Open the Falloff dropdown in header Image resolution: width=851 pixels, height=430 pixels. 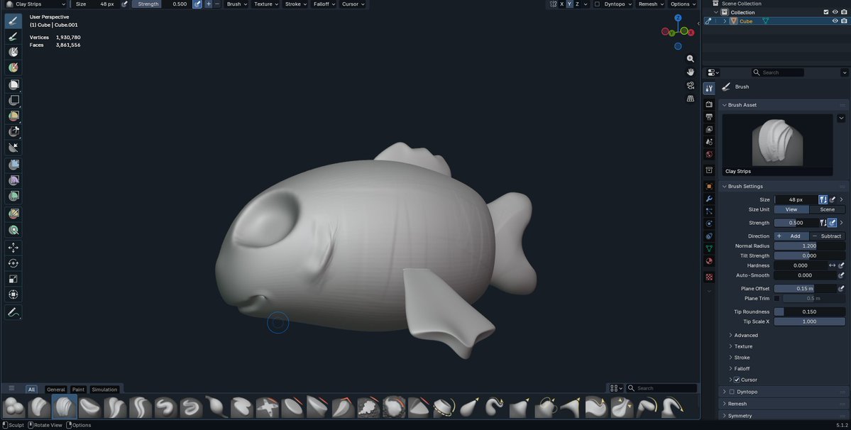point(324,4)
